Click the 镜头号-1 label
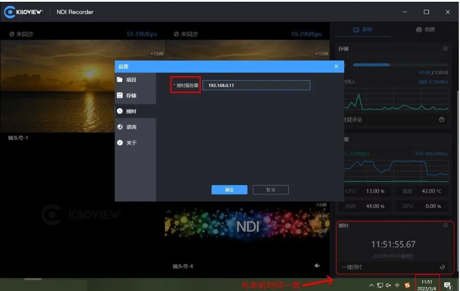 [18, 138]
